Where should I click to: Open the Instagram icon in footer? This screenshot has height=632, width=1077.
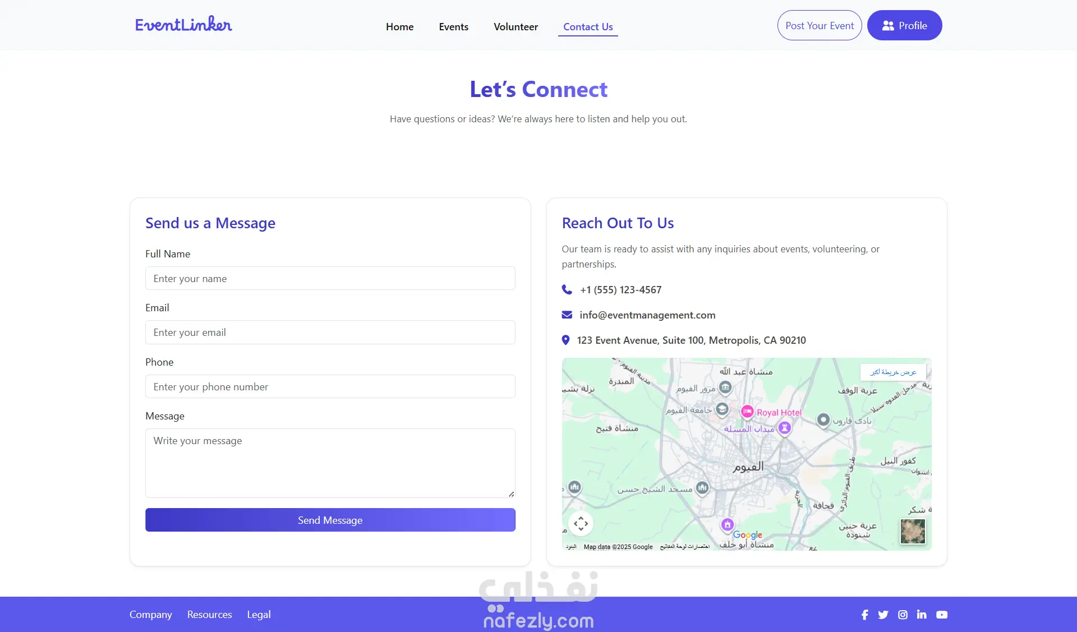pyautogui.click(x=903, y=615)
